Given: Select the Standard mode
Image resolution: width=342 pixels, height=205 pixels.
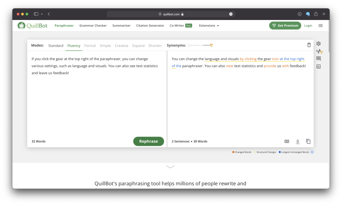Looking at the screenshot, I should tap(56, 46).
